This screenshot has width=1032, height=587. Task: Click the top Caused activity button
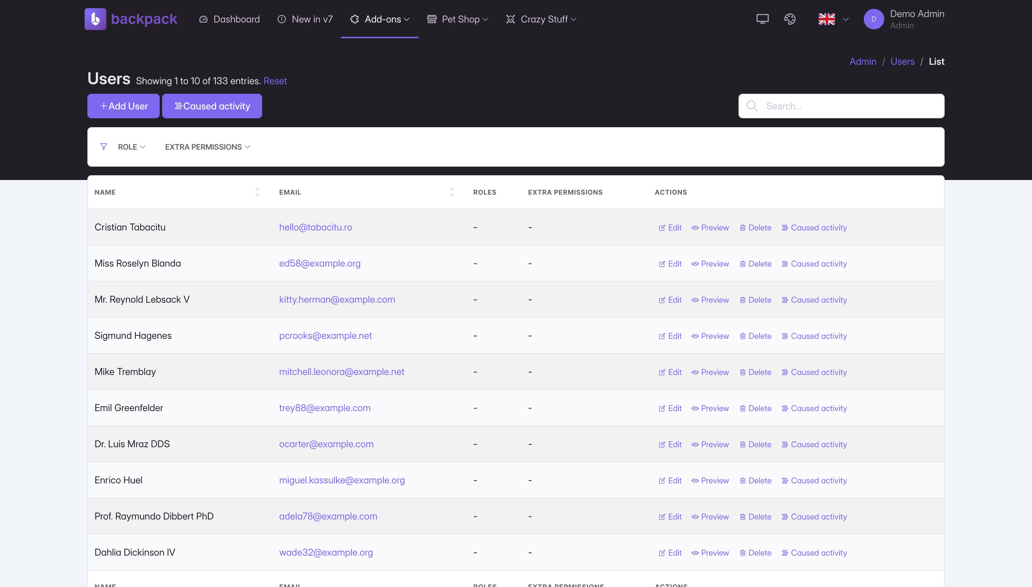click(x=212, y=106)
